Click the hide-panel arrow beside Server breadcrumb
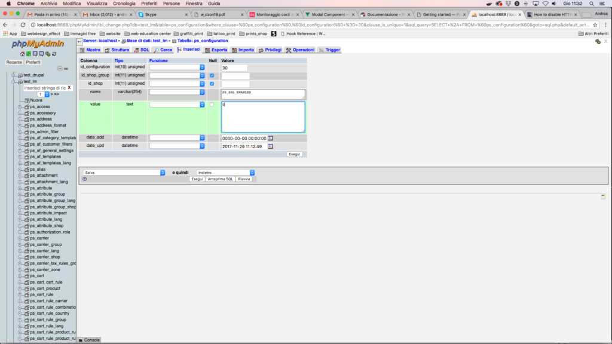Viewport: 612px width, 344px height. click(x=79, y=41)
